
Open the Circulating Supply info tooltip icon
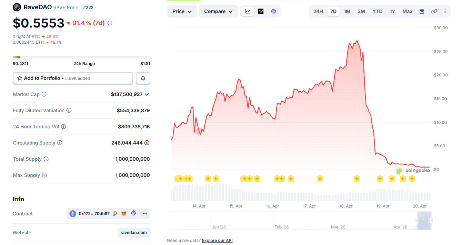(x=59, y=143)
